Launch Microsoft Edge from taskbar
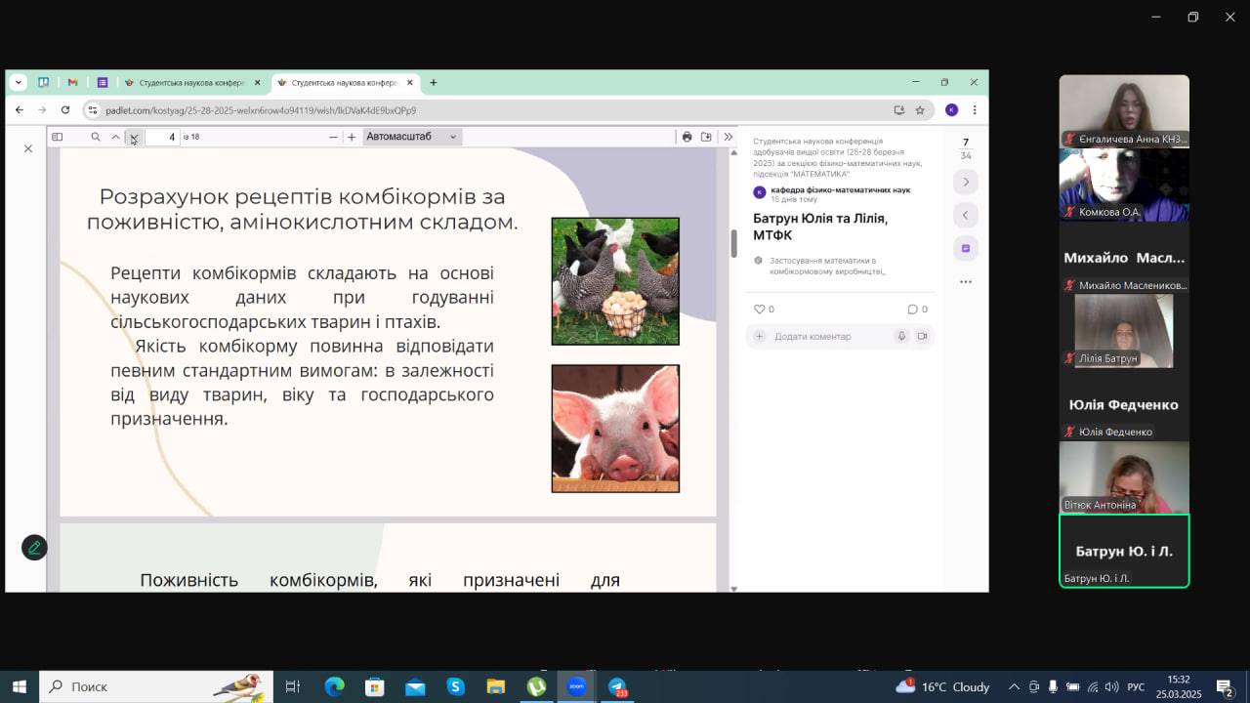The width and height of the screenshot is (1250, 703). coord(334,686)
